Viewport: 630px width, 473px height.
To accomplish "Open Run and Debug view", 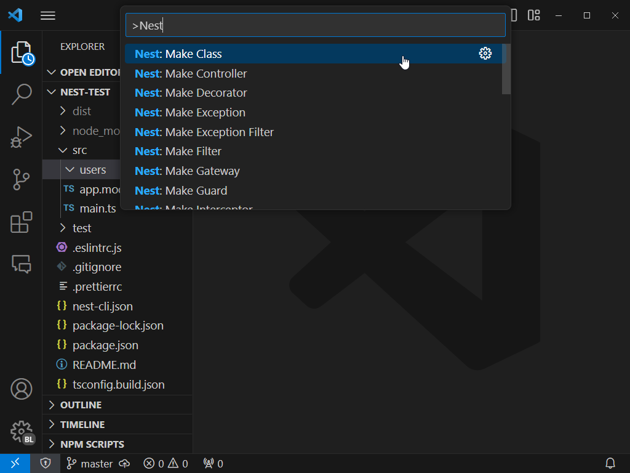I will (x=22, y=137).
